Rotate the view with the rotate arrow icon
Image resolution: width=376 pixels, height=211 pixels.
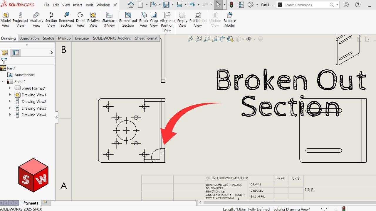point(222,39)
